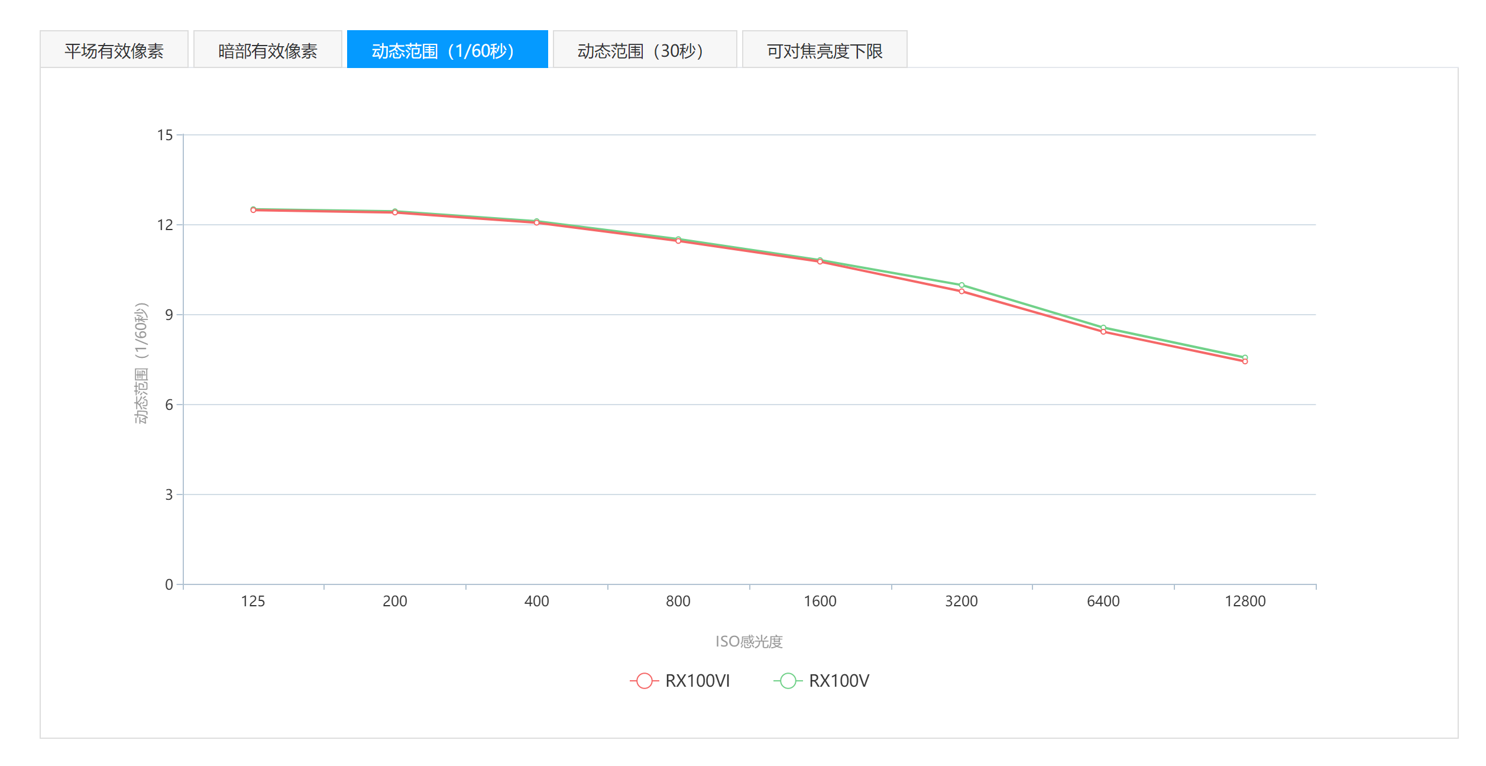Switch to the 暗部有效像素 tab

[x=267, y=50]
